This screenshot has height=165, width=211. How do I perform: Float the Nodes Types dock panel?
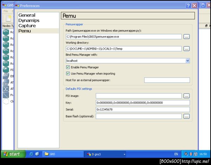tap(206, 26)
